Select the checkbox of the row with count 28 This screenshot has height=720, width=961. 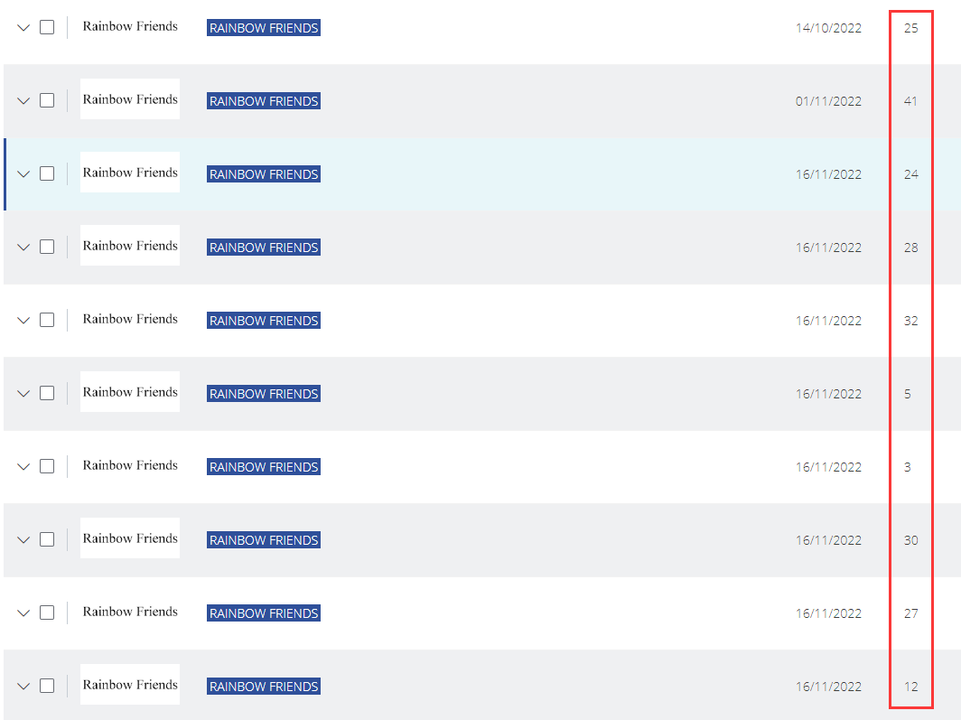(47, 247)
